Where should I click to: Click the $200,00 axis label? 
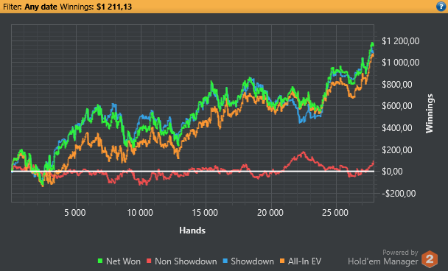pos(397,149)
